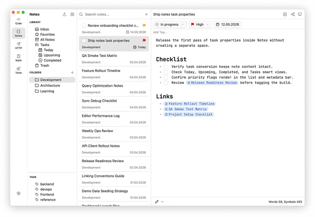This screenshot has height=217, width=315.
Task: Click the pencil edit mode icon
Action: [x=157, y=202]
